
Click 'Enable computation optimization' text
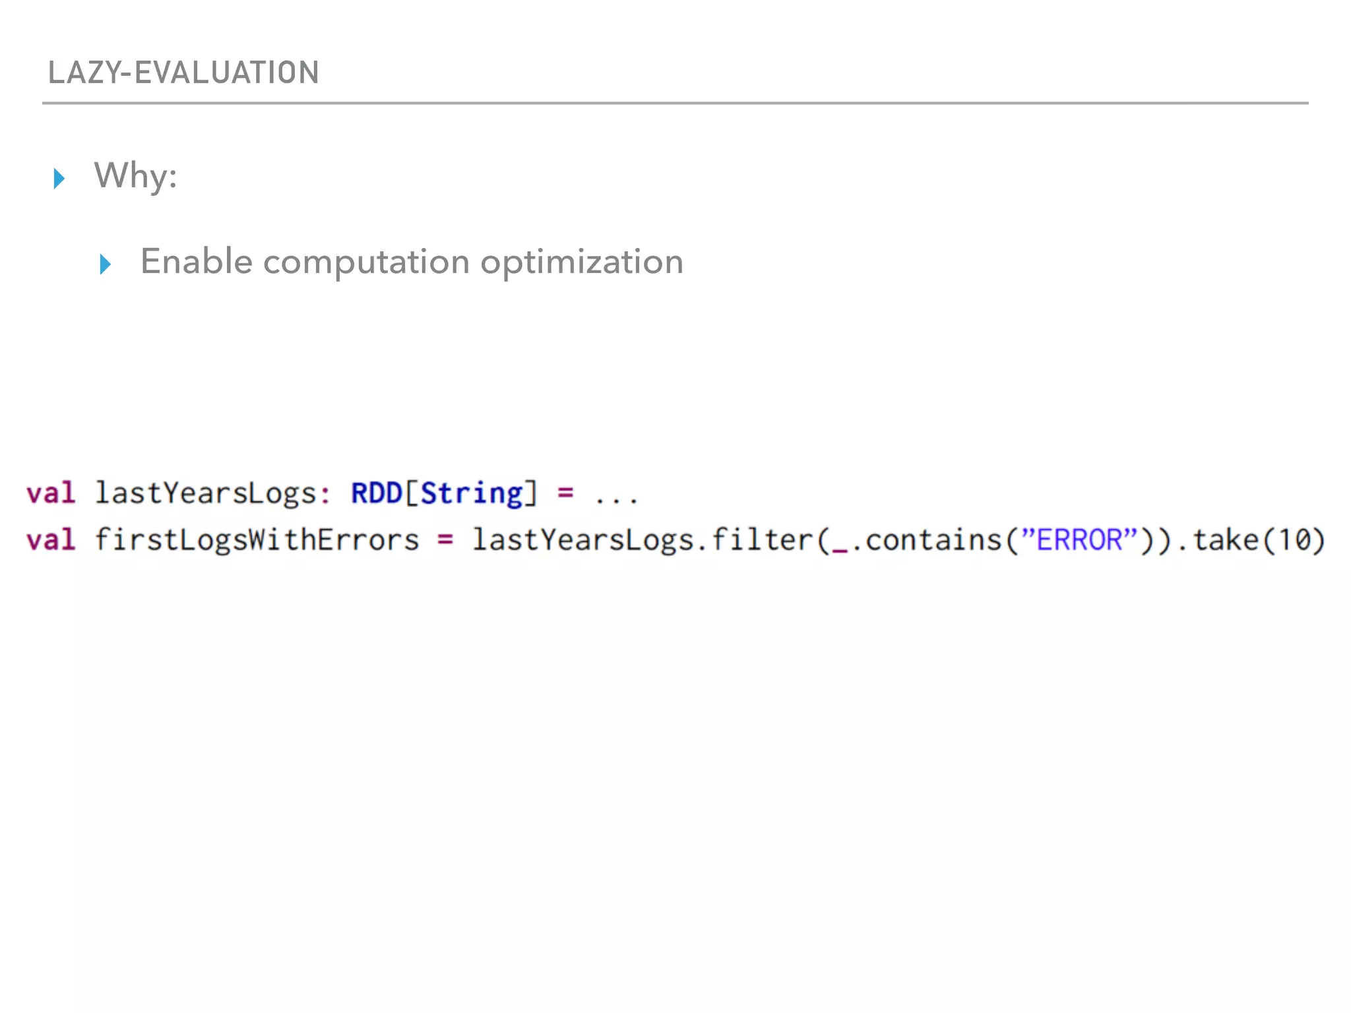[x=412, y=262]
